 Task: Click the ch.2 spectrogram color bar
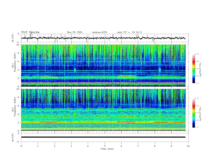194,113
